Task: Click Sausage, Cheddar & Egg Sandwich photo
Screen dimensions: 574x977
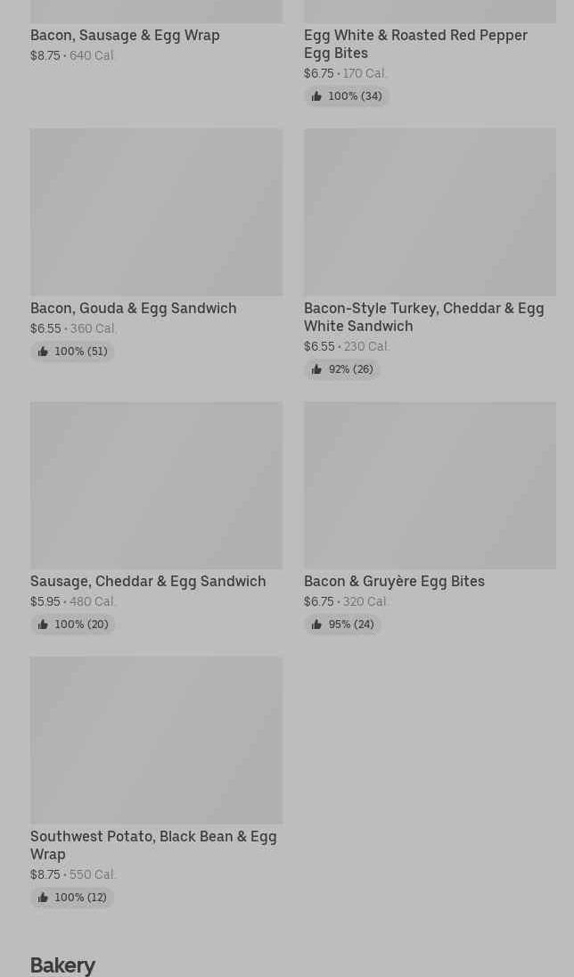Action: pos(156,485)
